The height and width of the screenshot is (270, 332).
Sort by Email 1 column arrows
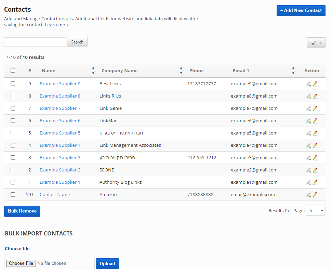[293, 70]
